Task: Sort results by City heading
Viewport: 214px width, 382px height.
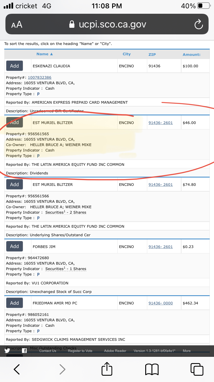Action: 127,54
